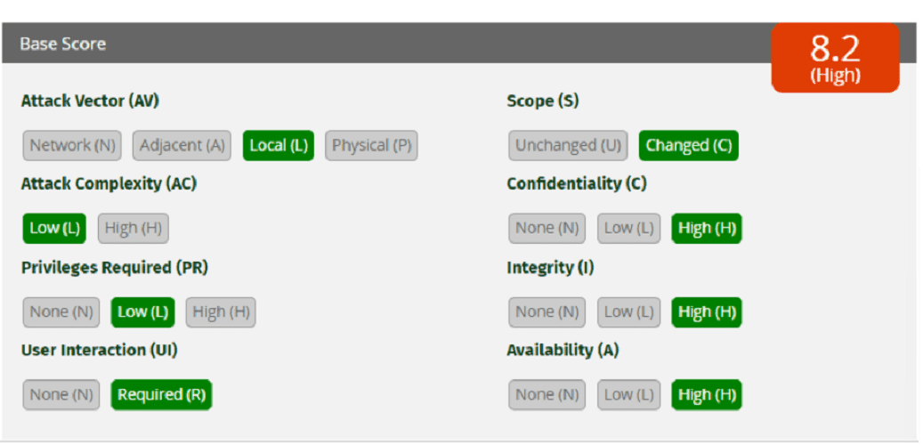Set Attack Complexity to Low (L)
The image size is (923, 445).
[x=54, y=229]
